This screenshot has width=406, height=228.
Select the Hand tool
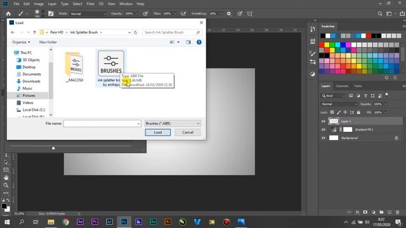pos(6,177)
